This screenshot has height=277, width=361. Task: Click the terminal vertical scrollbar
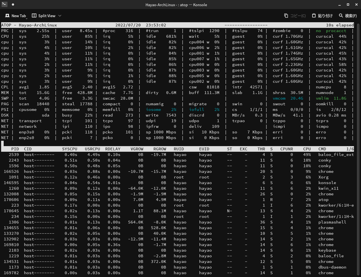pos(358,149)
